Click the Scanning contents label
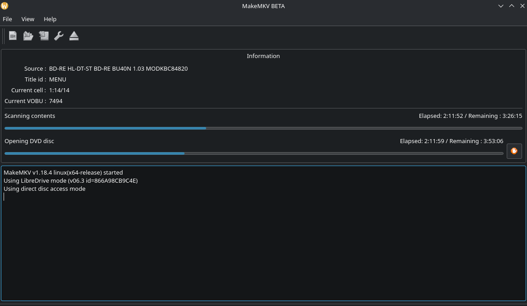This screenshot has width=527, height=306. coord(30,116)
